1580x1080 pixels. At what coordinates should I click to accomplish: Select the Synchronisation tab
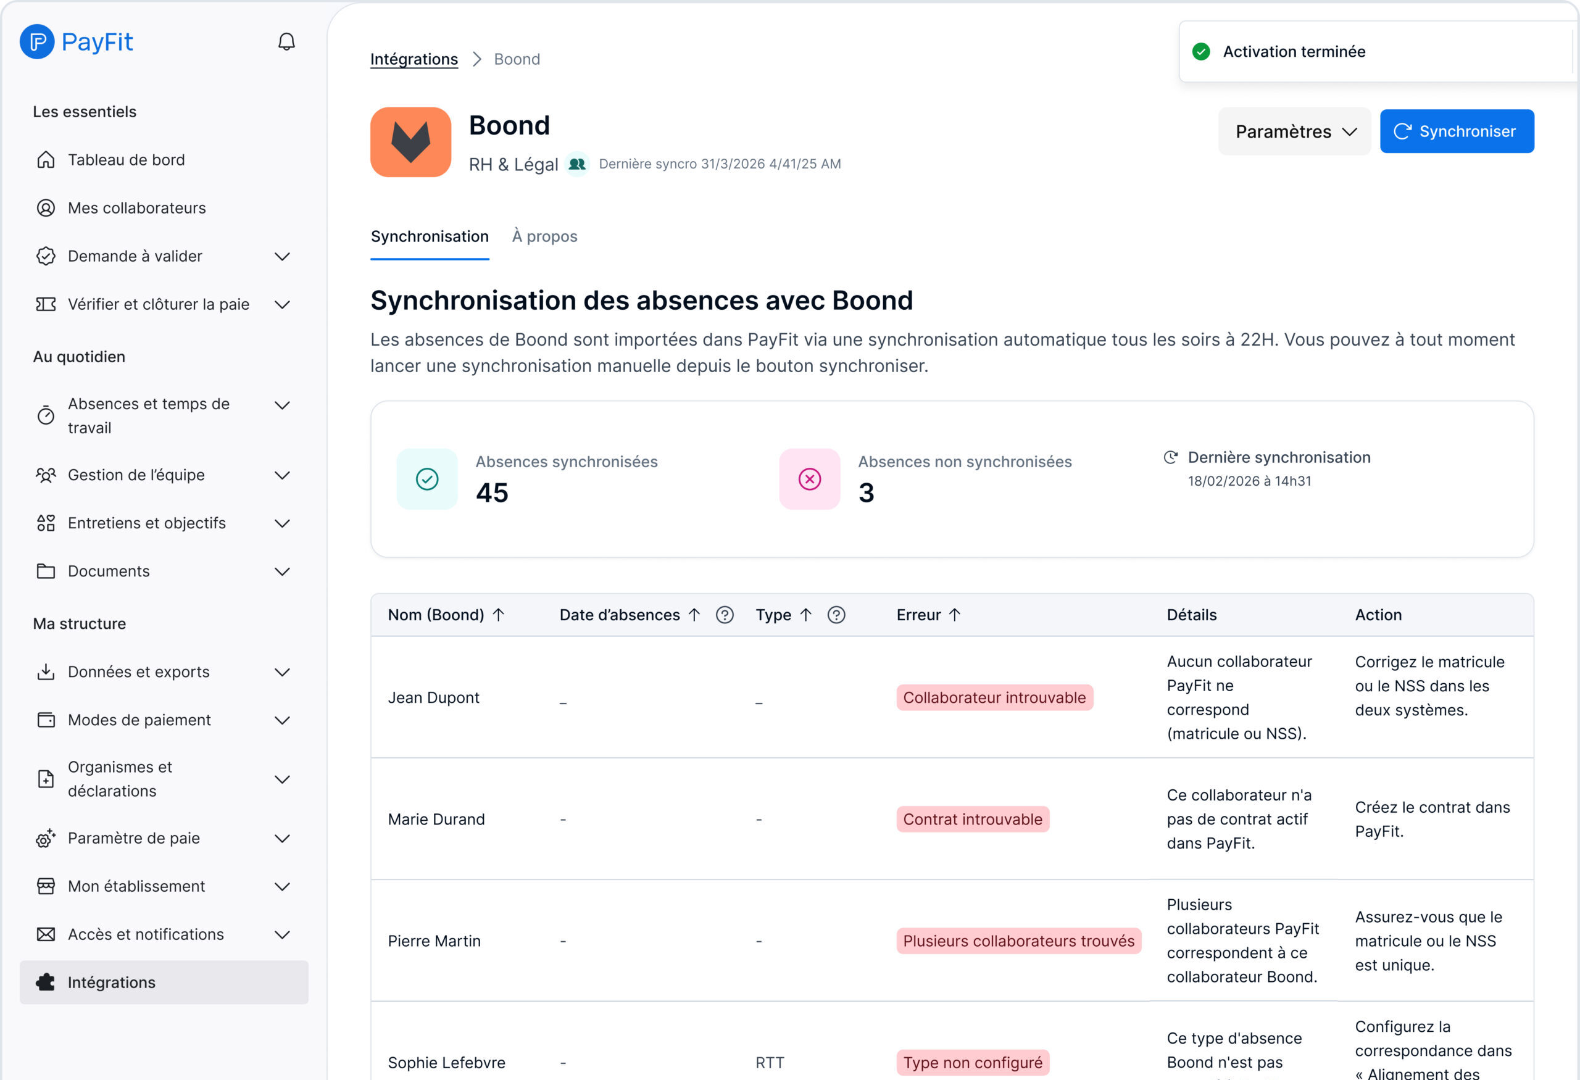point(430,236)
